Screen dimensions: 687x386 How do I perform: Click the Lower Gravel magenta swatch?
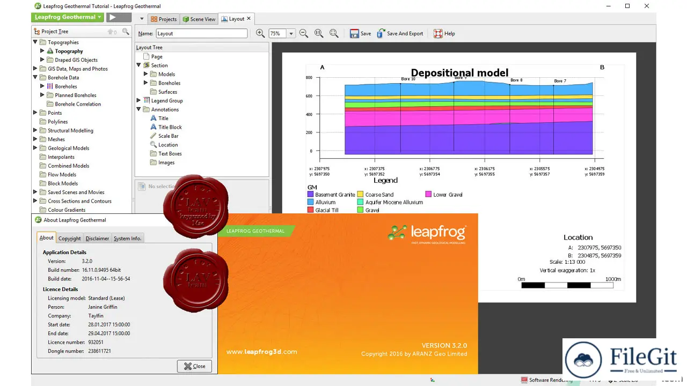[429, 195]
